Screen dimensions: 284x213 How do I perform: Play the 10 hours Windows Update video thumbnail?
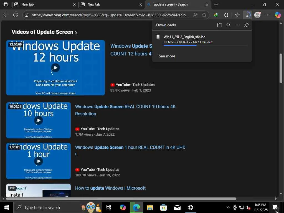tap(38, 120)
